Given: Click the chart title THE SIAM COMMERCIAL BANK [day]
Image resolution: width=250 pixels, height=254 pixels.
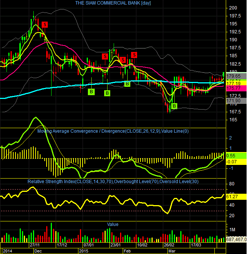Looking at the screenshot, I should click(113, 3).
